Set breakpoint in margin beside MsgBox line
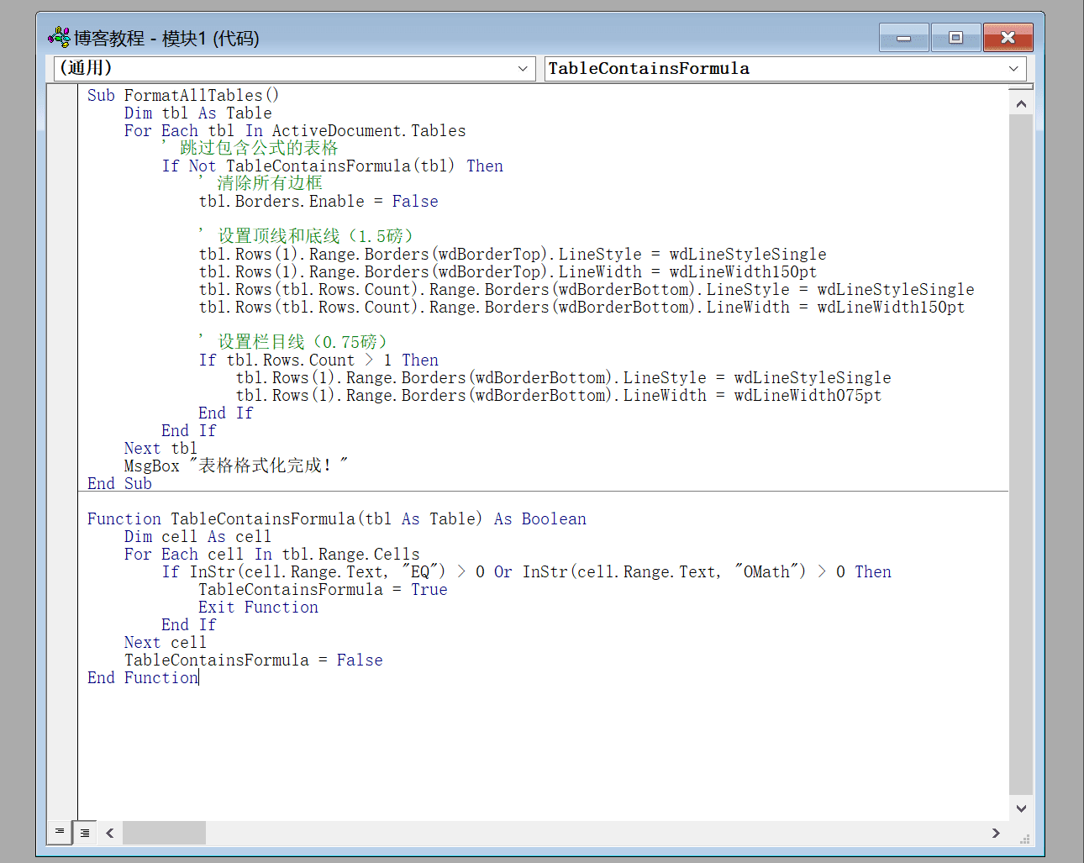1084x863 pixels. pyautogui.click(x=62, y=466)
